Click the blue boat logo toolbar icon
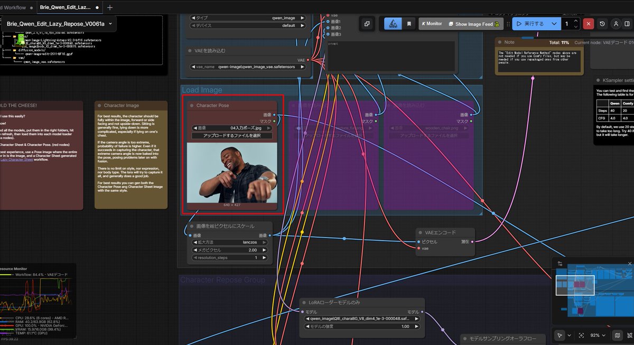Screen dimensions: 634x345 (393, 24)
